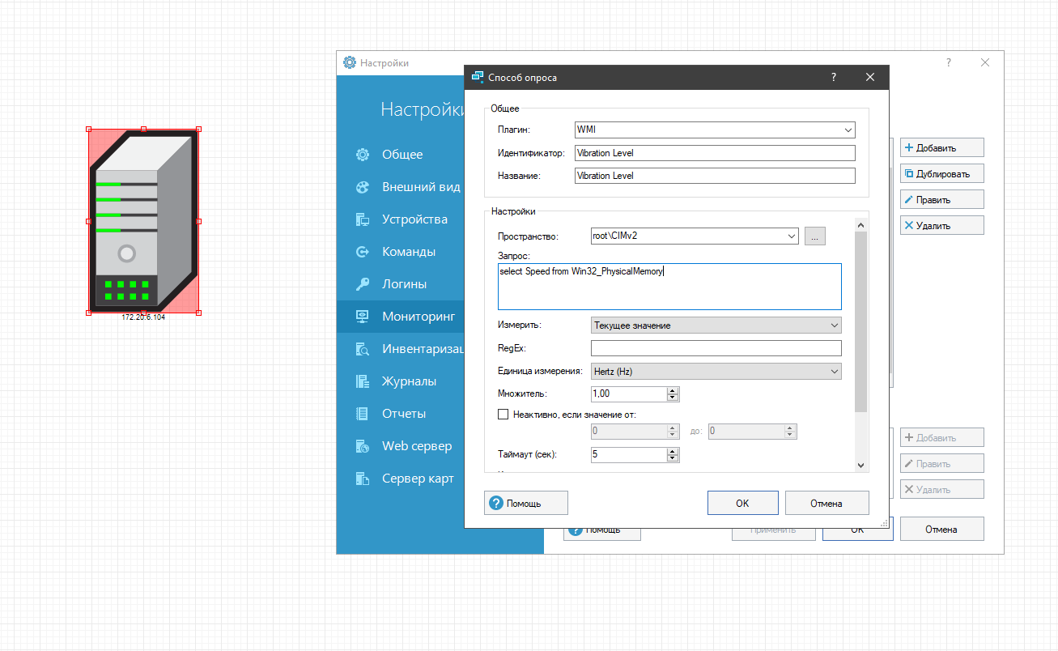Click the dialog settings vertical scrollbar thumb
The image size is (1058, 651).
click(x=860, y=321)
